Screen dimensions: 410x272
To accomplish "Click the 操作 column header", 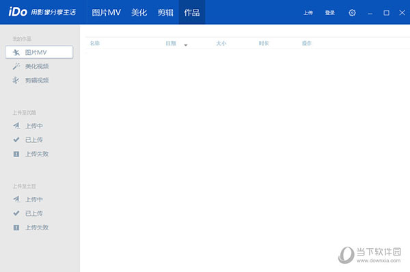I will [307, 43].
